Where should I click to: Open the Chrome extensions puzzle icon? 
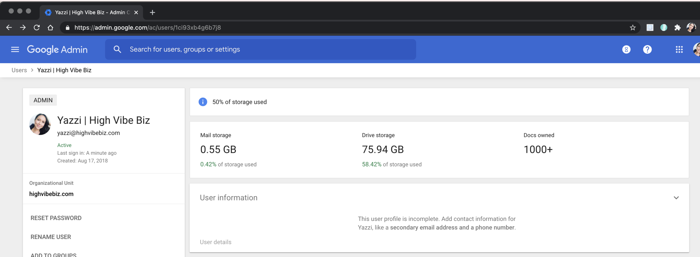pos(678,27)
